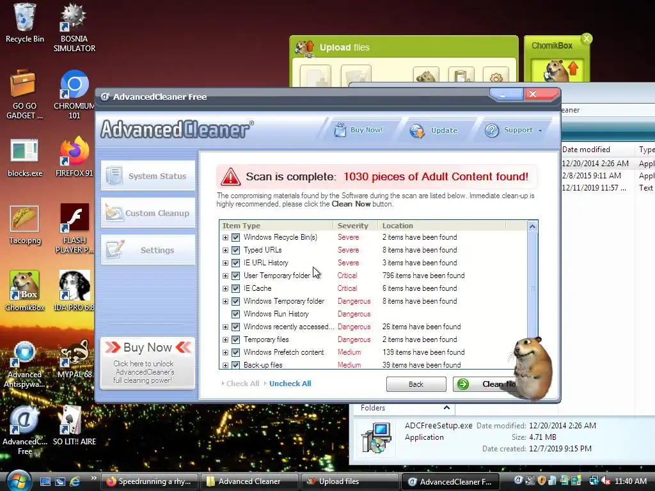Open the System Status section

click(x=148, y=176)
